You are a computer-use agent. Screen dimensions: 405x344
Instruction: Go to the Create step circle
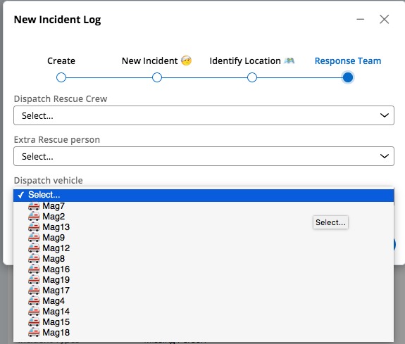[61, 77]
